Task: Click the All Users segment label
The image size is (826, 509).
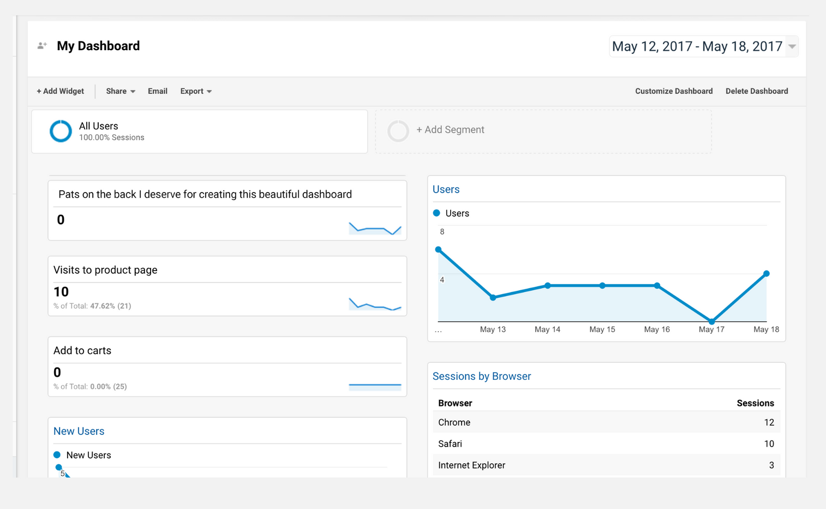Action: point(99,126)
